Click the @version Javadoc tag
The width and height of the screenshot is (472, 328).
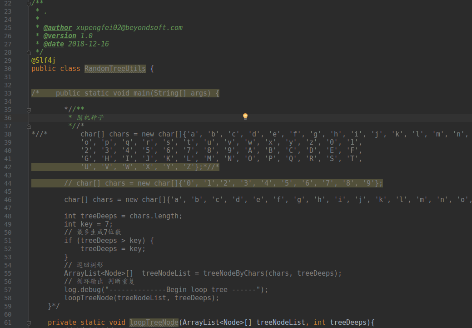[60, 36]
